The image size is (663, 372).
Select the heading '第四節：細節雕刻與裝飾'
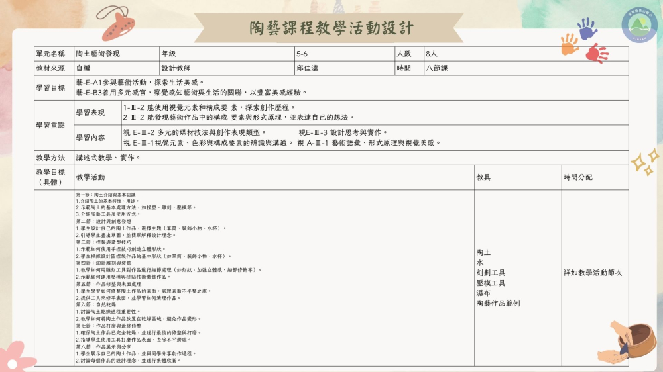click(103, 263)
